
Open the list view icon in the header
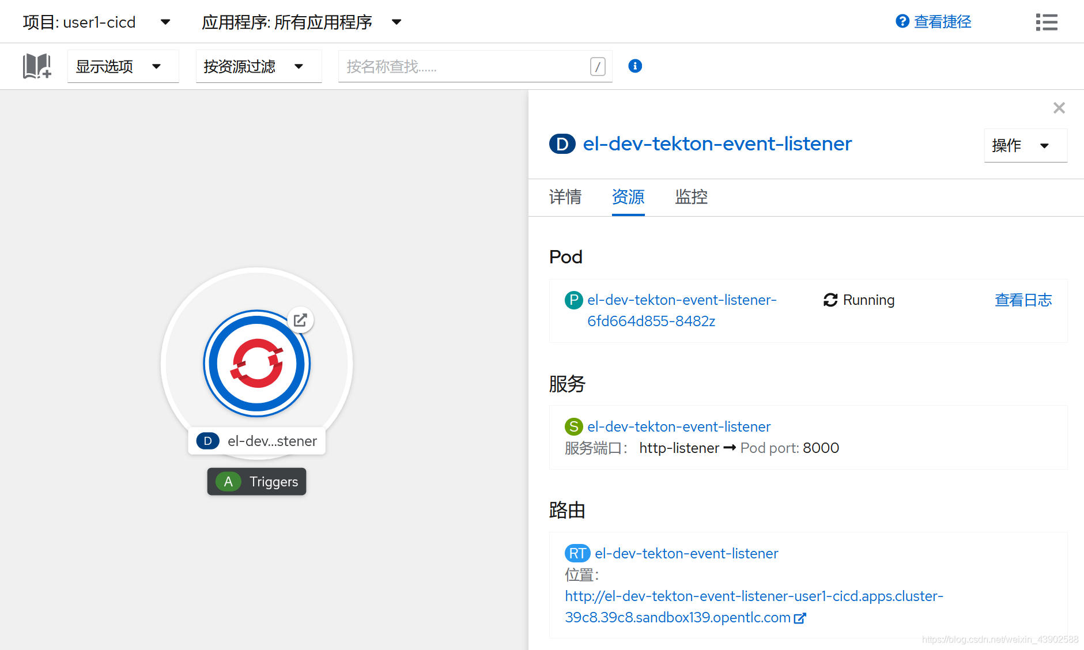click(1047, 22)
